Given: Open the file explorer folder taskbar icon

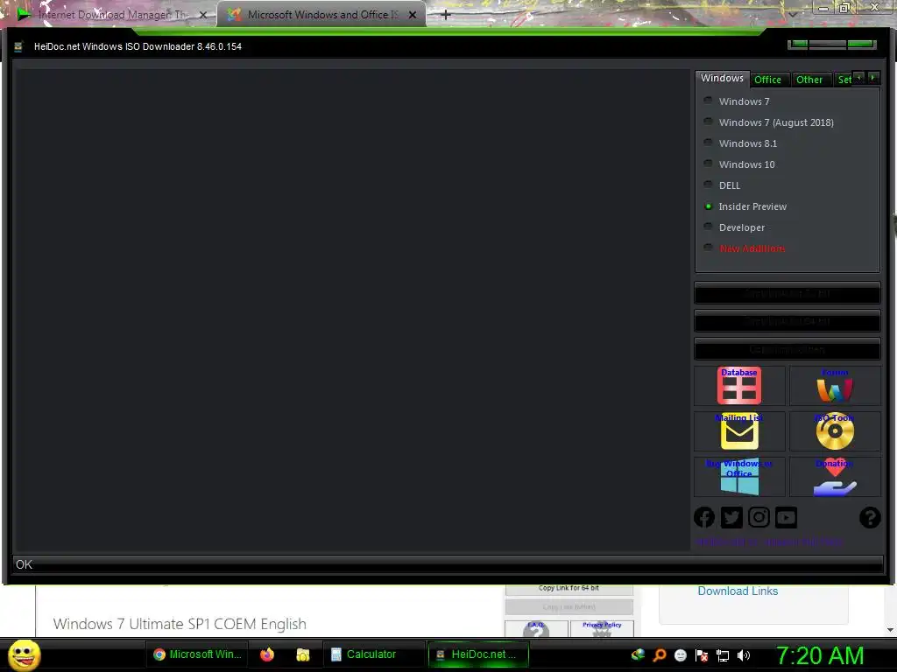Looking at the screenshot, I should point(302,654).
